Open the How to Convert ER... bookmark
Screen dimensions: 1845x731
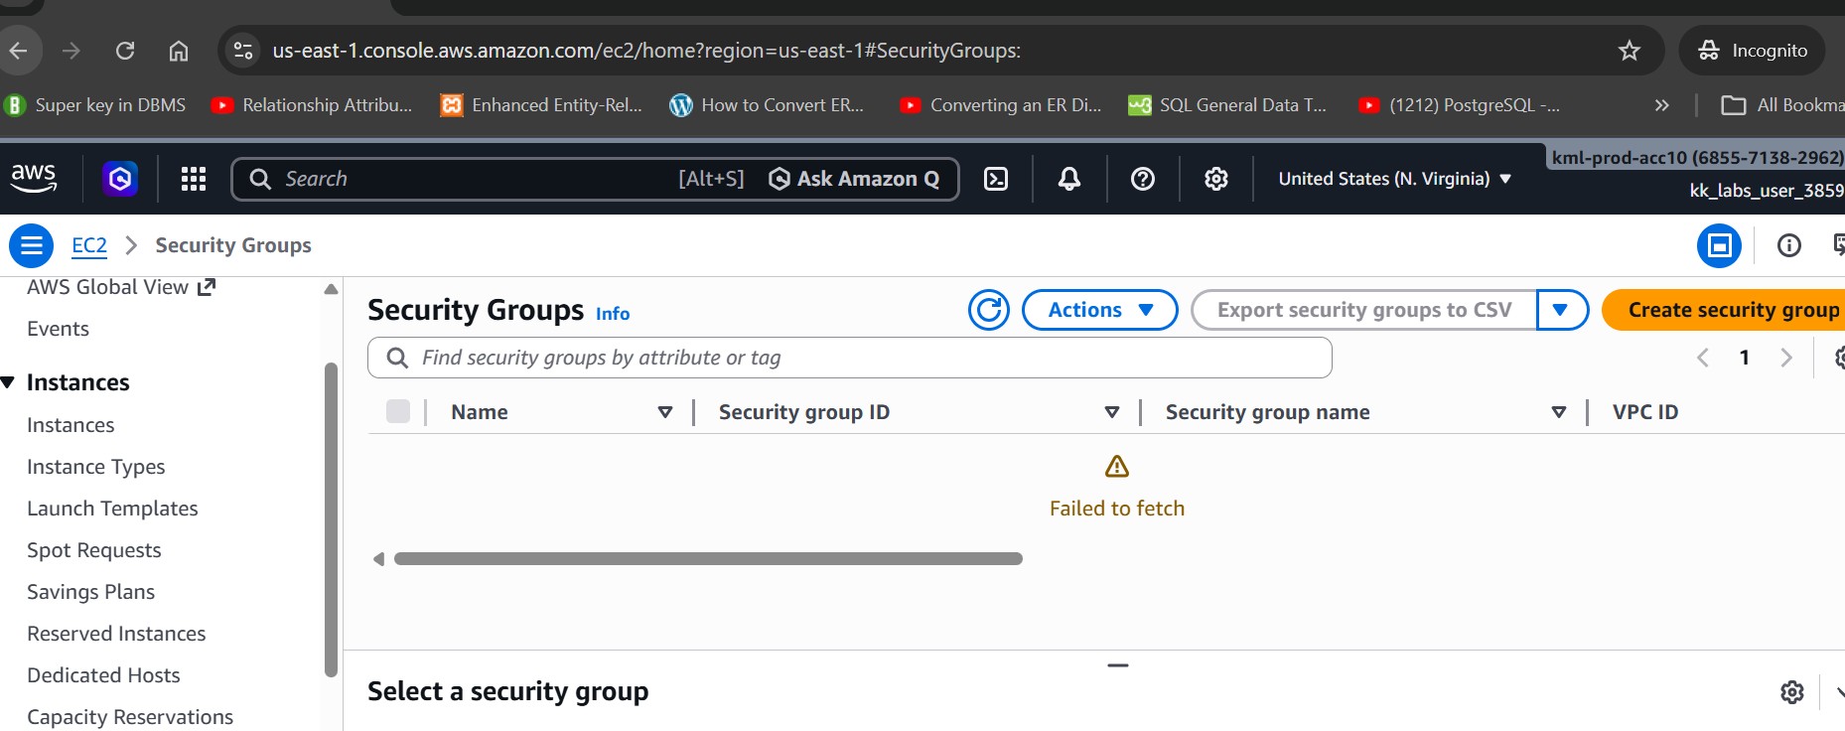coord(768,105)
